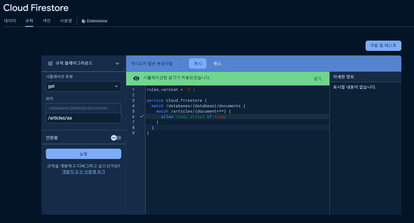Click the allow read, write line
Image resolution: width=414 pixels, height=223 pixels.
point(194,117)
